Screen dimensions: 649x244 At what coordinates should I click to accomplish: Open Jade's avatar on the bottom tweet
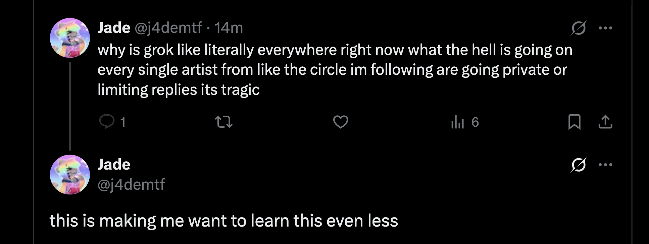(70, 174)
